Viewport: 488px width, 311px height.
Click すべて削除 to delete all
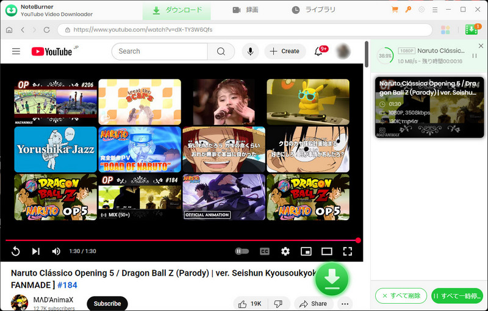[x=401, y=296]
